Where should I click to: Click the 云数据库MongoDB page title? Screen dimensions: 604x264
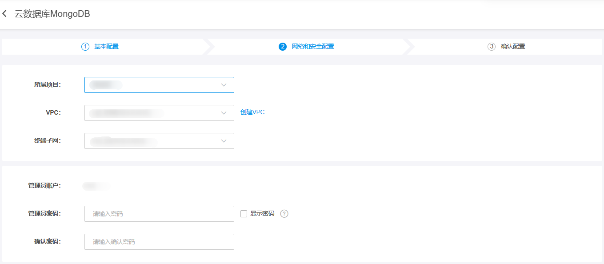tap(52, 14)
